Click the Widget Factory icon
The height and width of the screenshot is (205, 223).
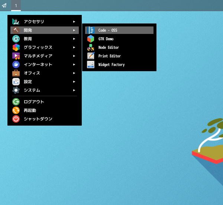pos(91,64)
